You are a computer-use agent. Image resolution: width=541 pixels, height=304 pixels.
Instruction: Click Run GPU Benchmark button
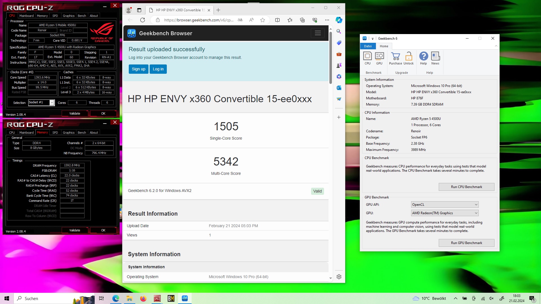click(x=466, y=243)
